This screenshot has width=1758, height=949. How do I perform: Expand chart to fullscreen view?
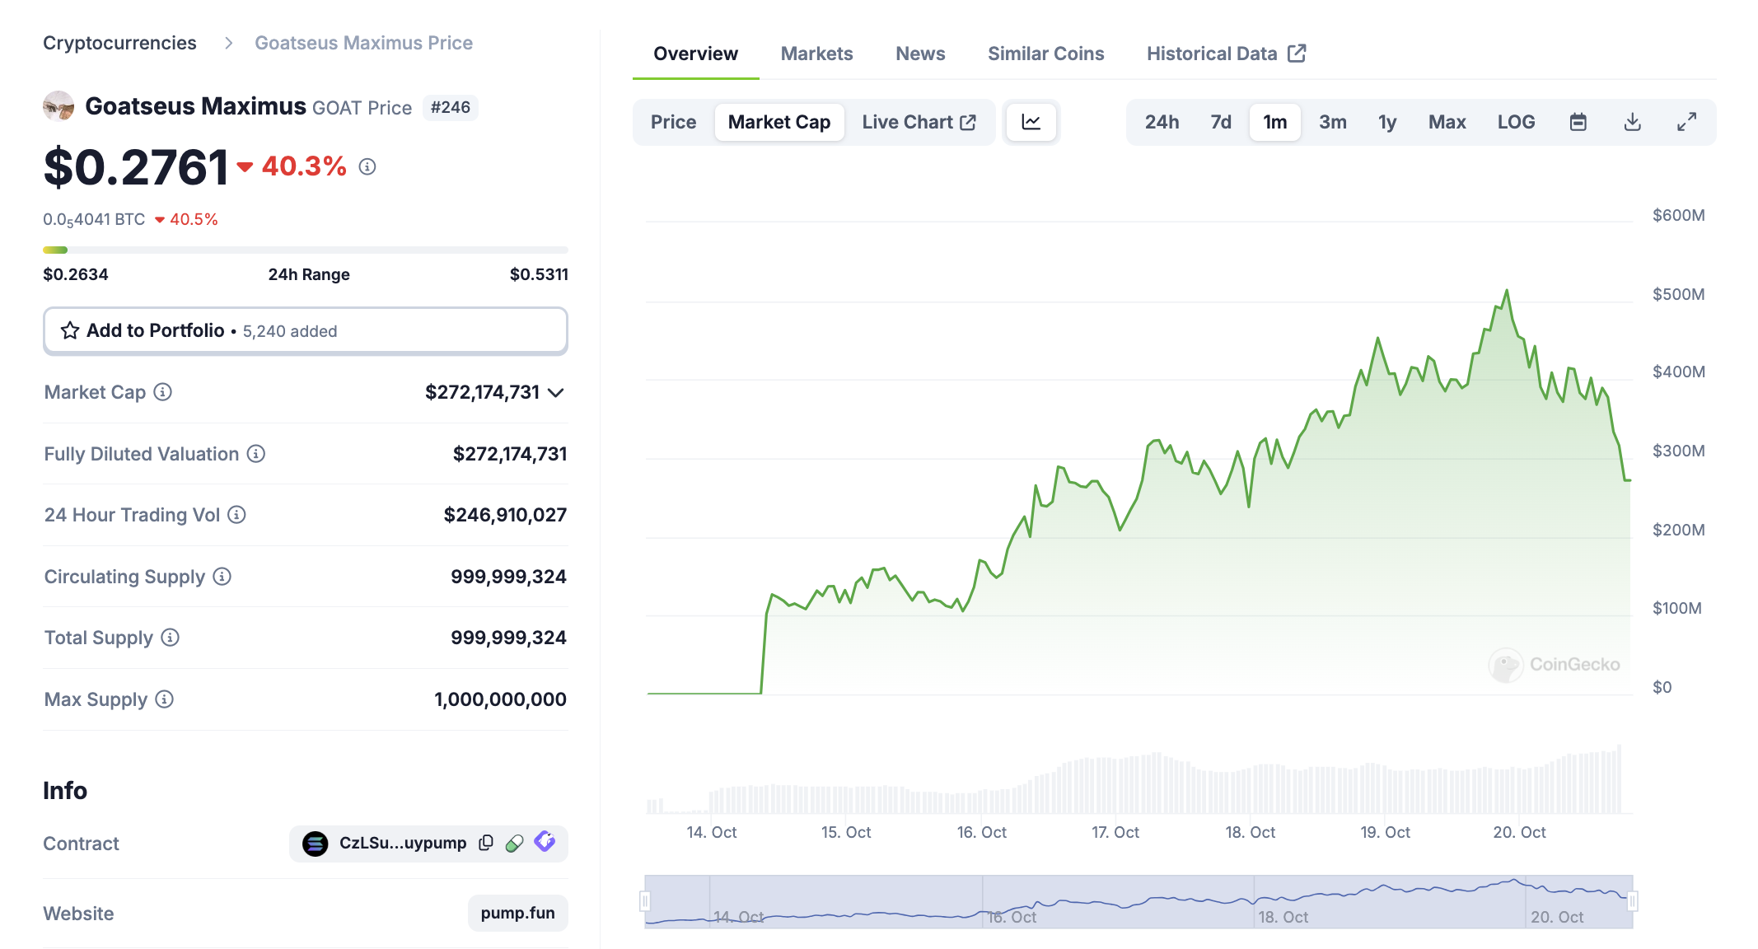pyautogui.click(x=1686, y=122)
